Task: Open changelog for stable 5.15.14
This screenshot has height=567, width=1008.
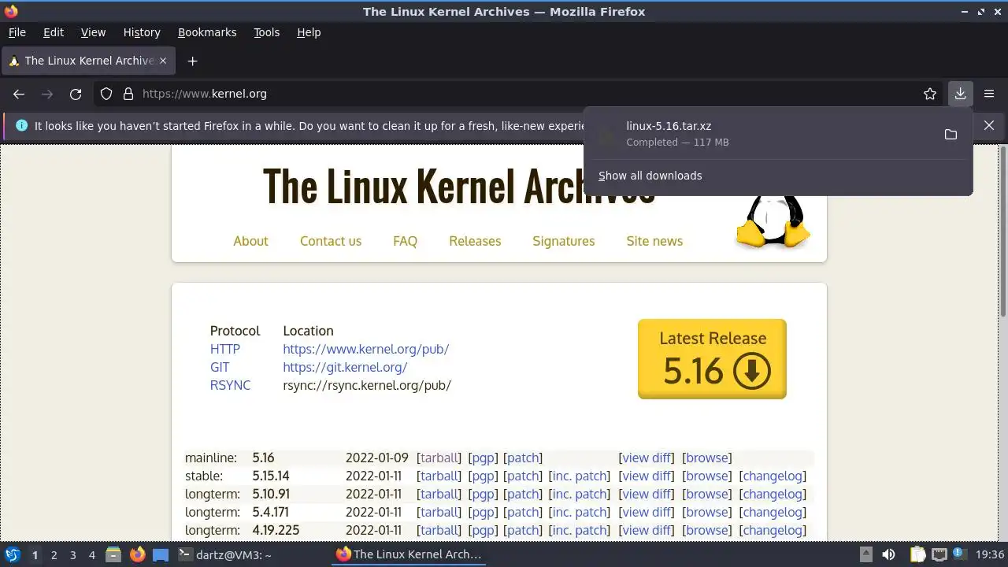Action: (773, 476)
